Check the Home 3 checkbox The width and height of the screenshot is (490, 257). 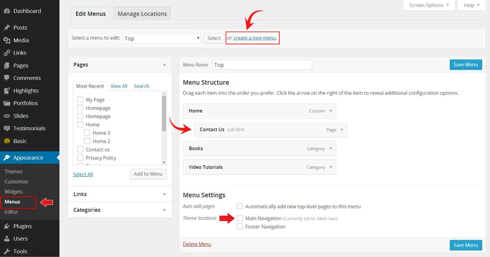87,132
